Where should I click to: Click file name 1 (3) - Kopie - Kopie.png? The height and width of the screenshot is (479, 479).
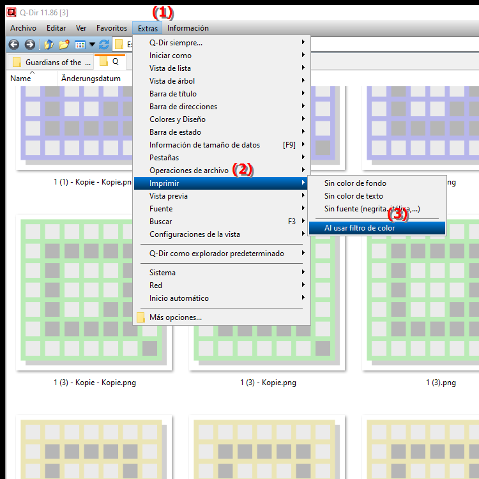[95, 383]
